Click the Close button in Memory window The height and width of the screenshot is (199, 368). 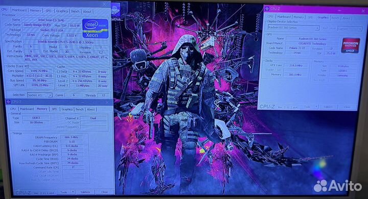click(x=104, y=192)
